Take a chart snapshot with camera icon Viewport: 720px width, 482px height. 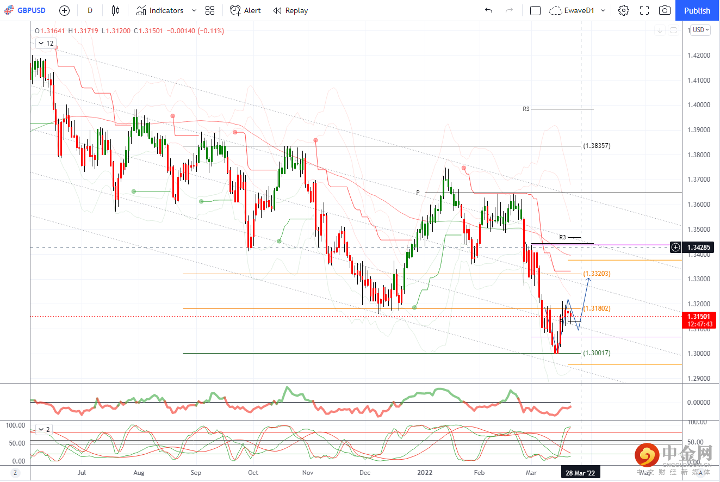[x=665, y=10]
